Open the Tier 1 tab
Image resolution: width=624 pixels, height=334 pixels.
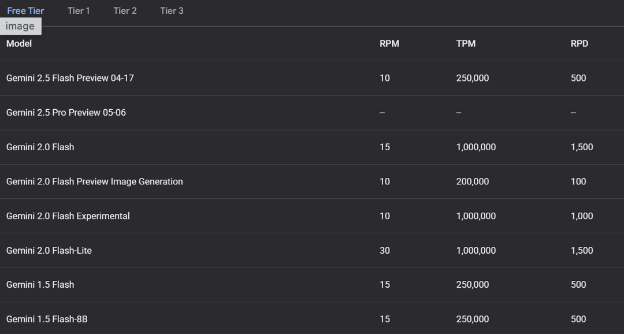79,11
